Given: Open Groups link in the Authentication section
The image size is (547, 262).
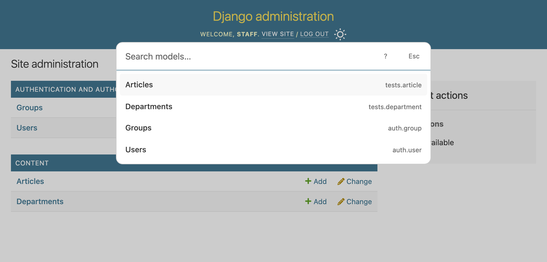Looking at the screenshot, I should click(x=30, y=108).
